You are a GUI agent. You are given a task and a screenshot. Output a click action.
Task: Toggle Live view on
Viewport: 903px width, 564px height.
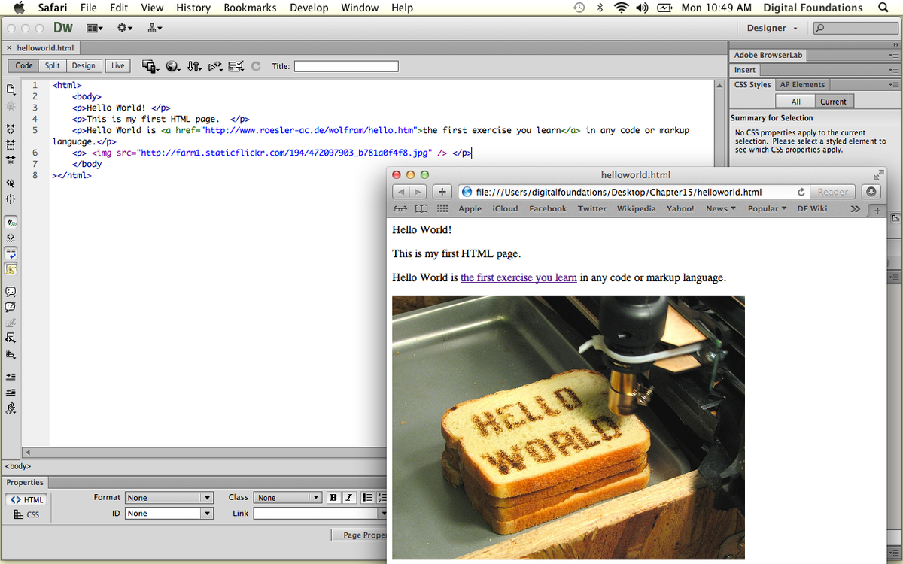[x=118, y=66]
